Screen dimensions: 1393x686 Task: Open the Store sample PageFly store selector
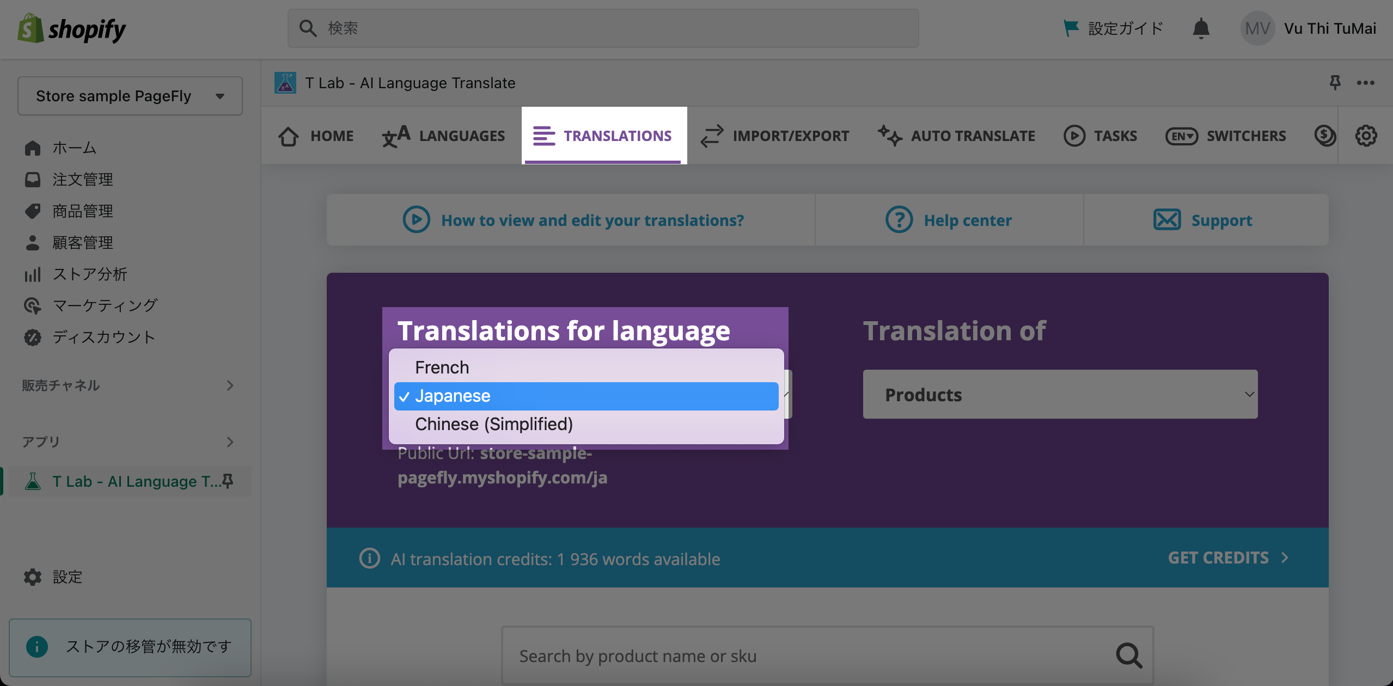click(130, 96)
